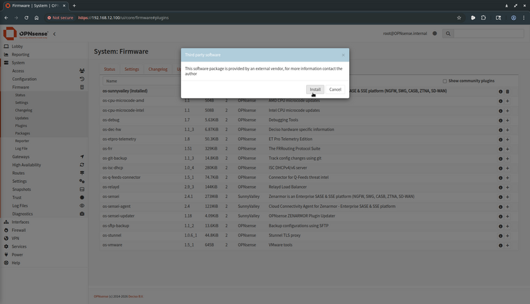The height and width of the screenshot is (304, 530).
Task: Install os-etpro-telemetry with plus icon
Action: [507, 140]
